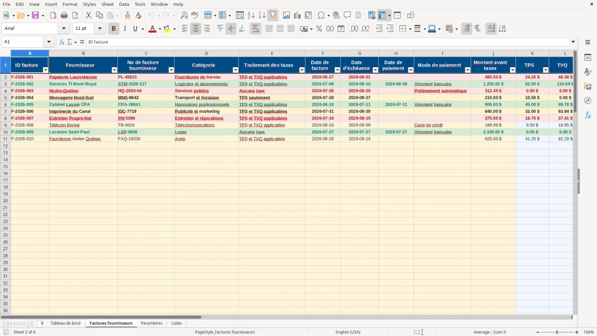Image resolution: width=597 pixels, height=336 pixels.
Task: Open the Mode de paiement filter arrow
Action: click(x=467, y=70)
